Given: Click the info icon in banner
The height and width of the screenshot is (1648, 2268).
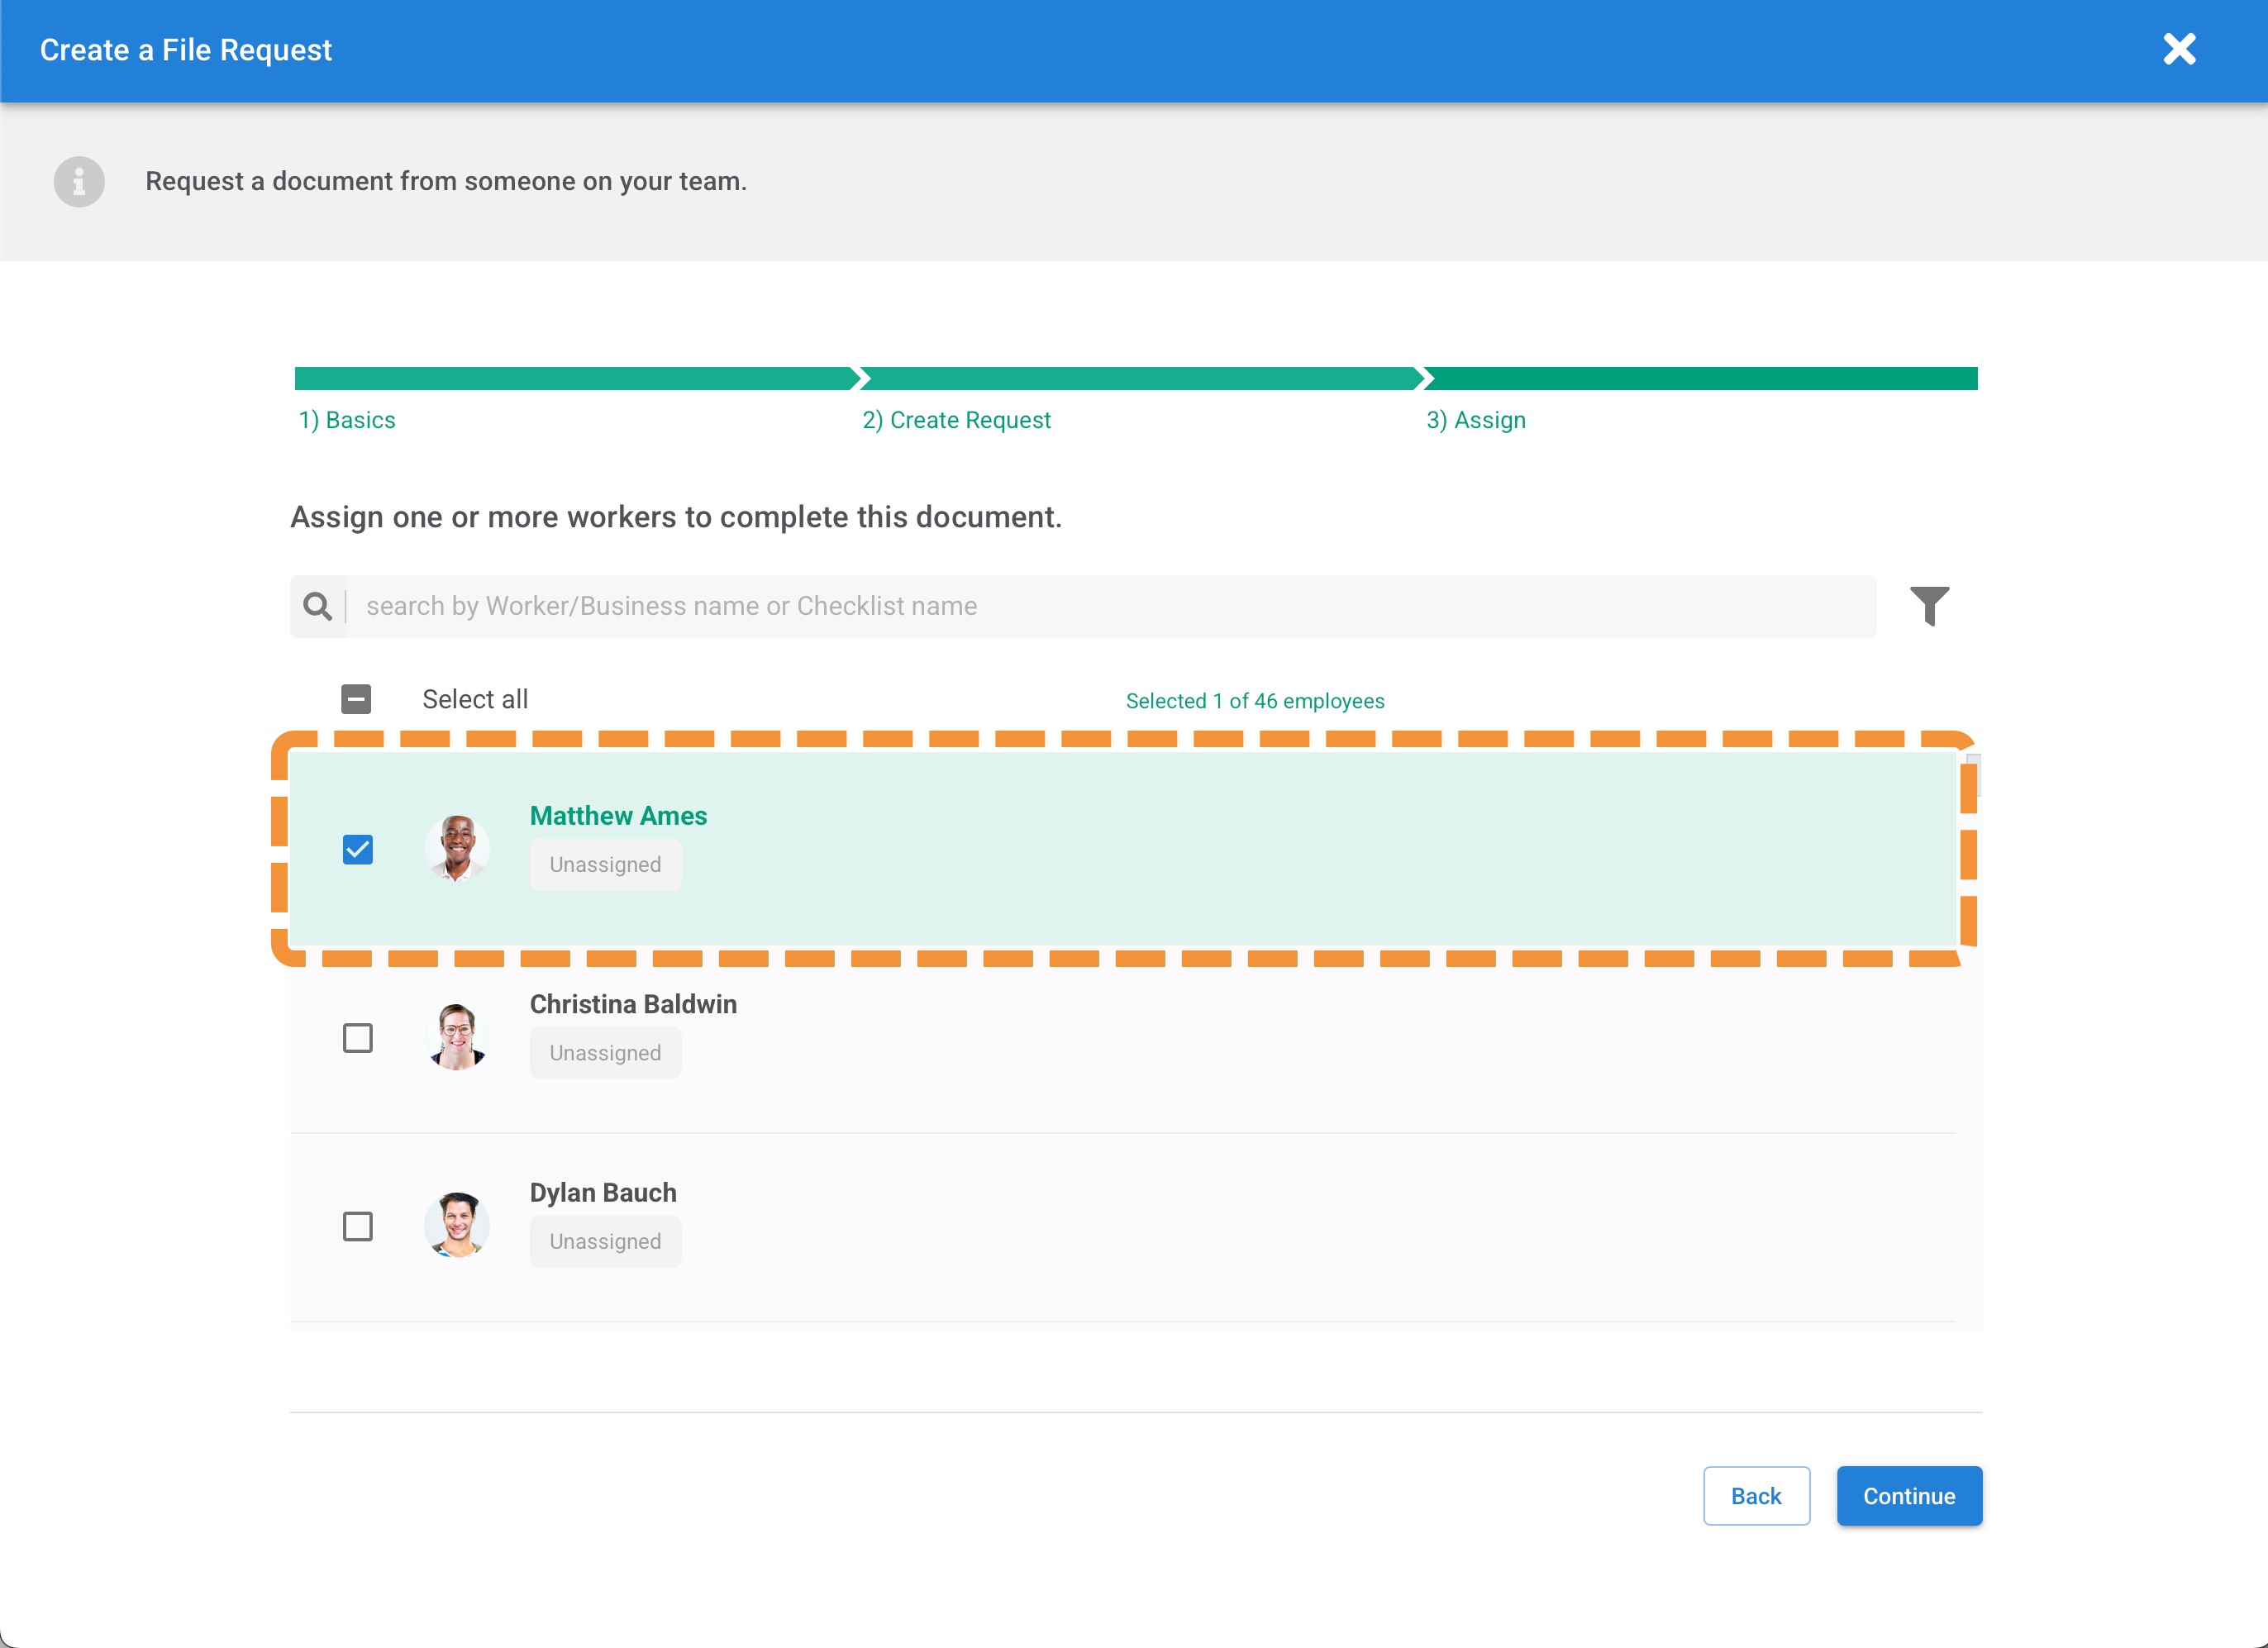Looking at the screenshot, I should click(x=79, y=182).
